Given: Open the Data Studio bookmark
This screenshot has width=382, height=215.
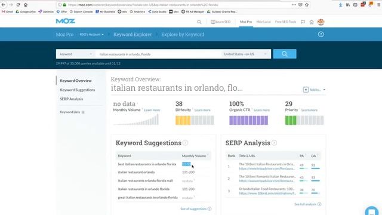Looking at the screenshot, I should [x=157, y=11].
